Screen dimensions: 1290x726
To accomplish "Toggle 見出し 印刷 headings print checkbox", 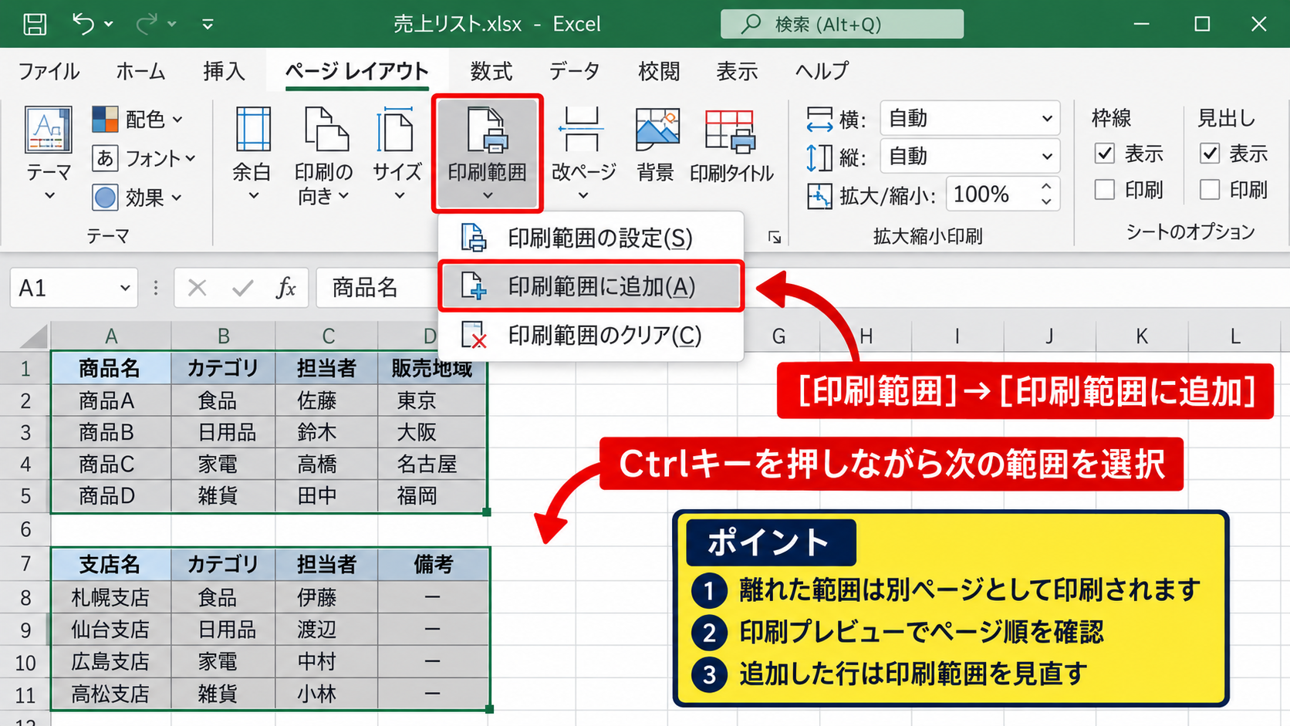I will pyautogui.click(x=1210, y=189).
